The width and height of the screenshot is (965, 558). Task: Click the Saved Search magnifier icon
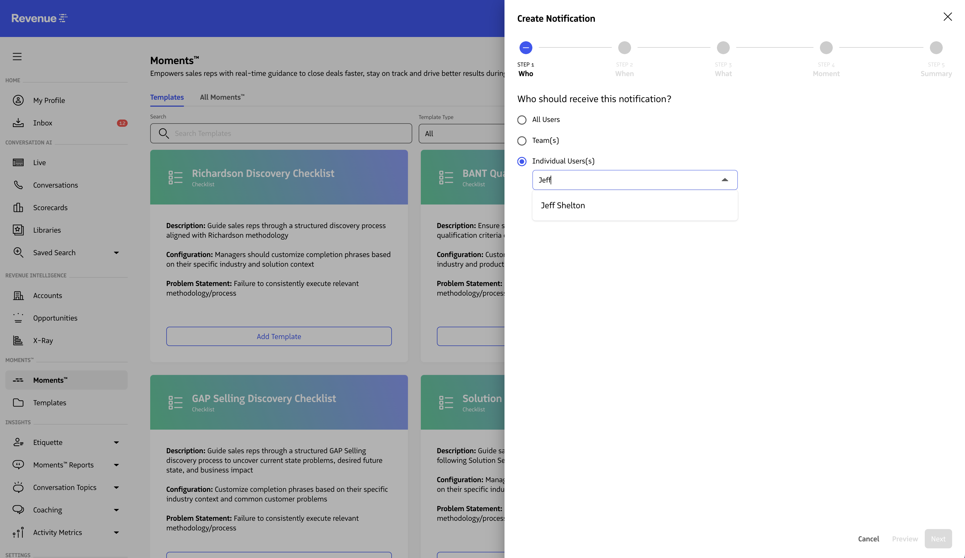[18, 252]
